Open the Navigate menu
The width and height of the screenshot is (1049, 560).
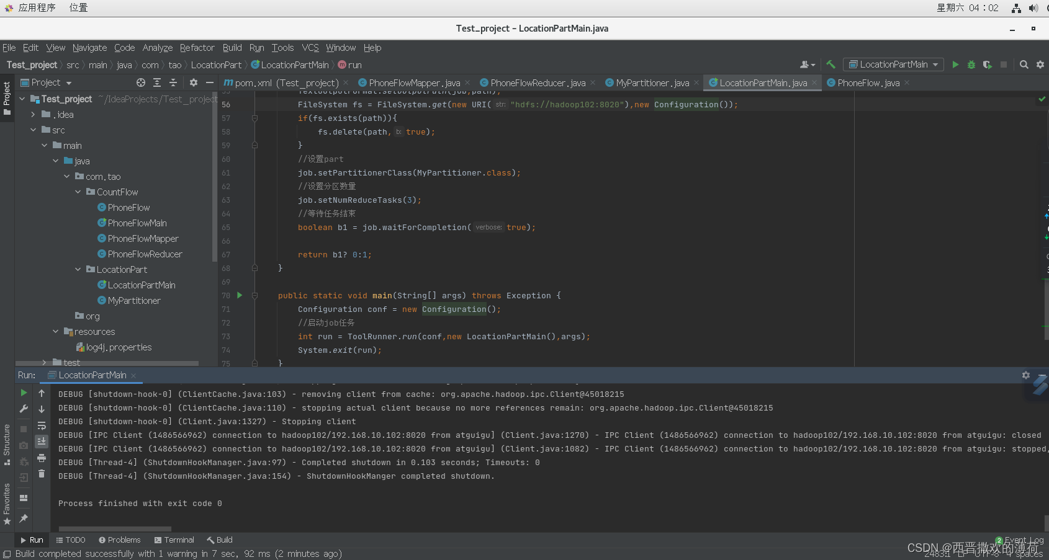[x=89, y=48]
